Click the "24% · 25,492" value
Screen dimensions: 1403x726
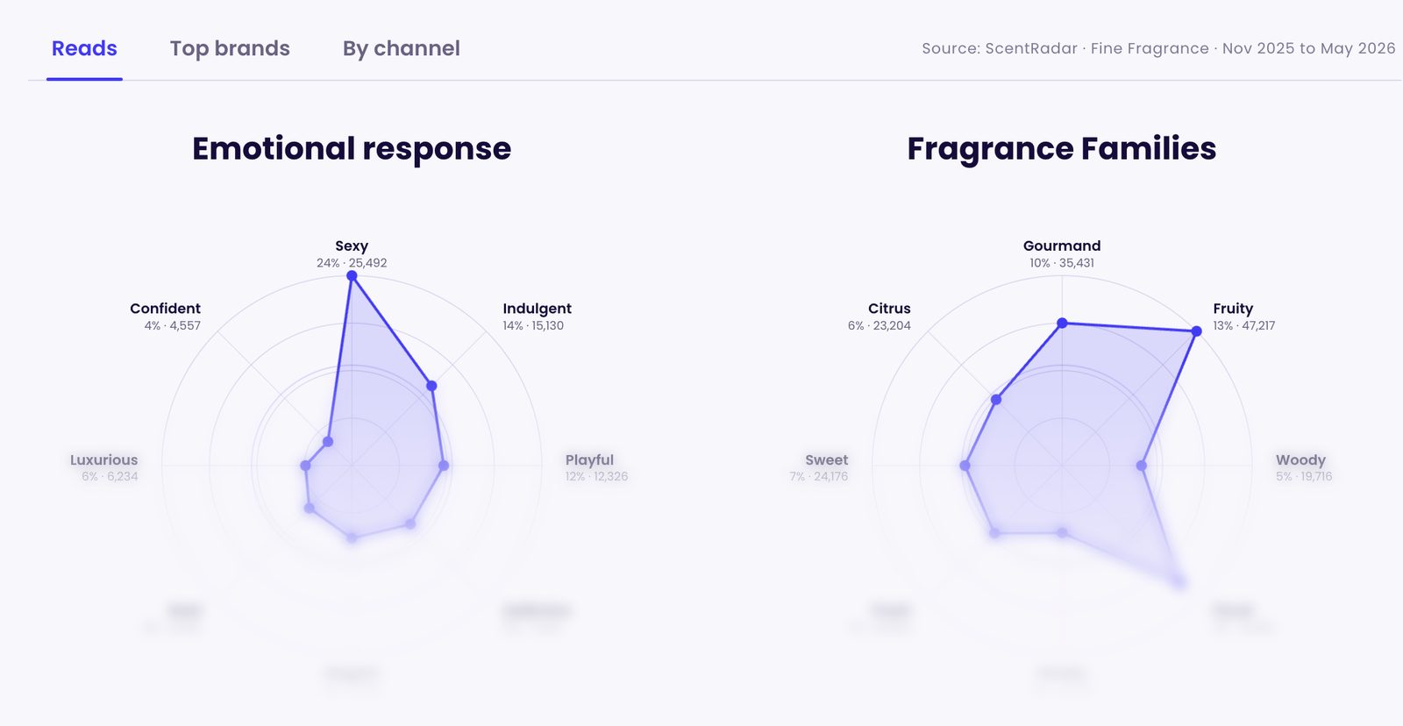coord(352,263)
